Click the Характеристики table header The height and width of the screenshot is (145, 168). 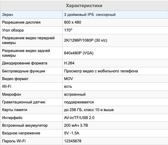(84, 6)
